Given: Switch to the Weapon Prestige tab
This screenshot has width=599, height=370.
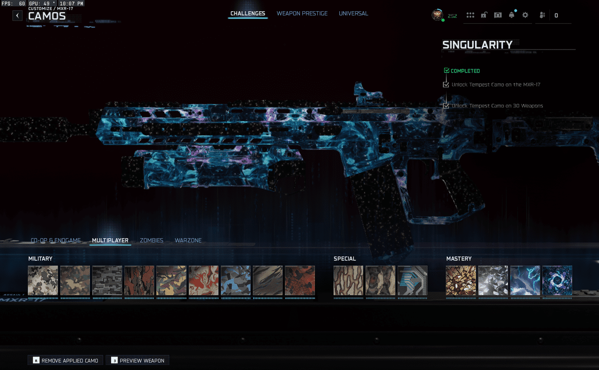Looking at the screenshot, I should tap(302, 14).
